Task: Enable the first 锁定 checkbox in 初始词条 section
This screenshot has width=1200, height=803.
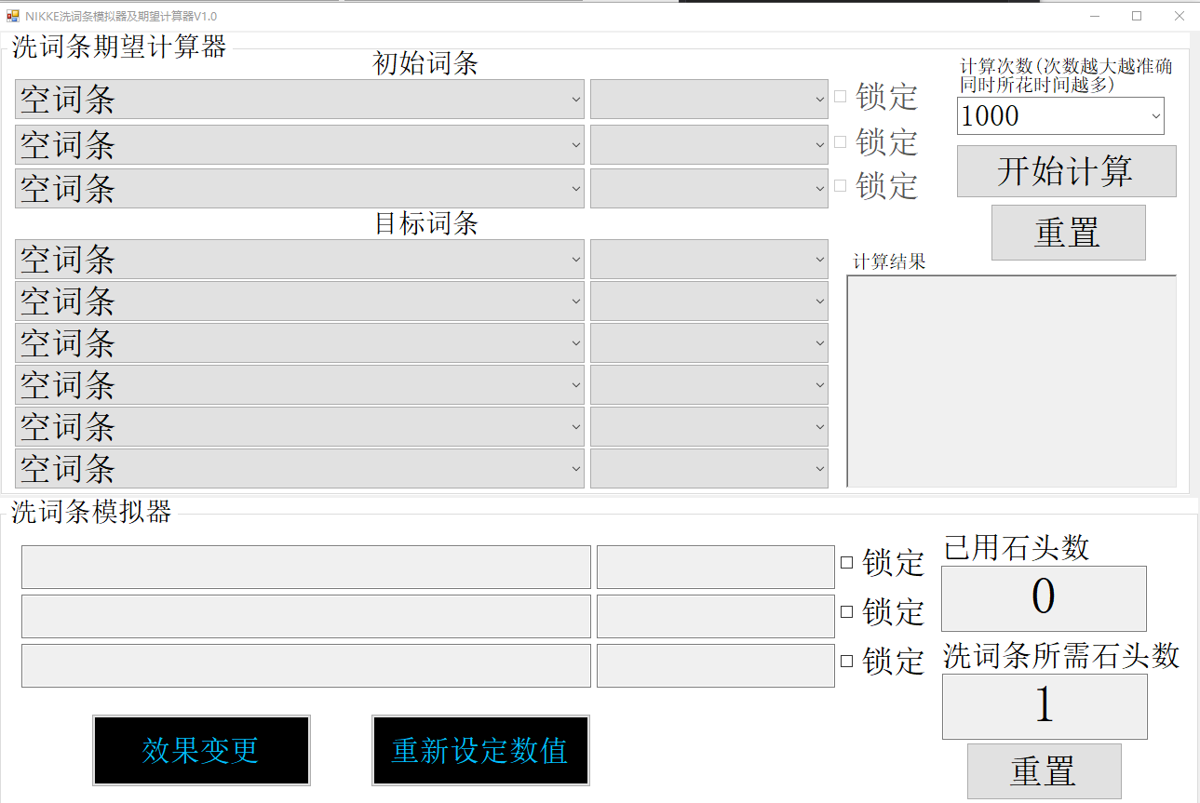Action: [x=841, y=95]
